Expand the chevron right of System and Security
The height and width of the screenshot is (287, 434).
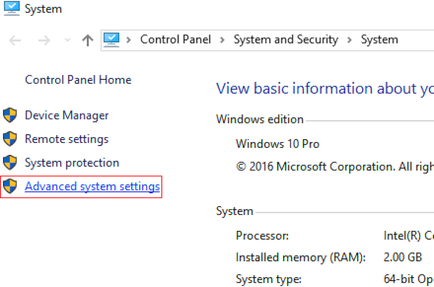coord(350,40)
